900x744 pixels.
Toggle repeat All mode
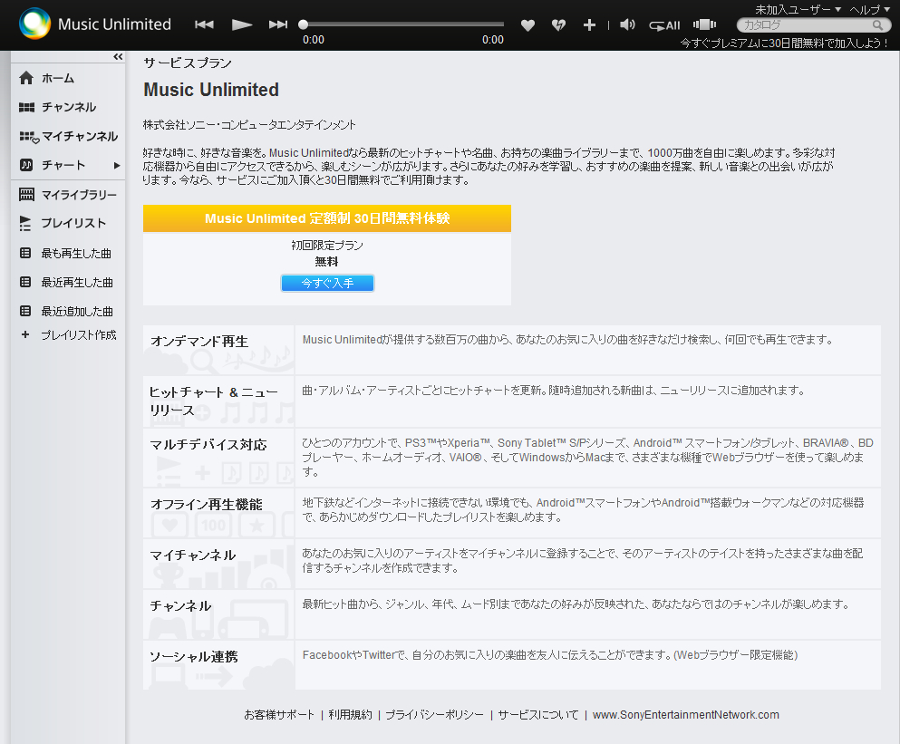[x=664, y=25]
